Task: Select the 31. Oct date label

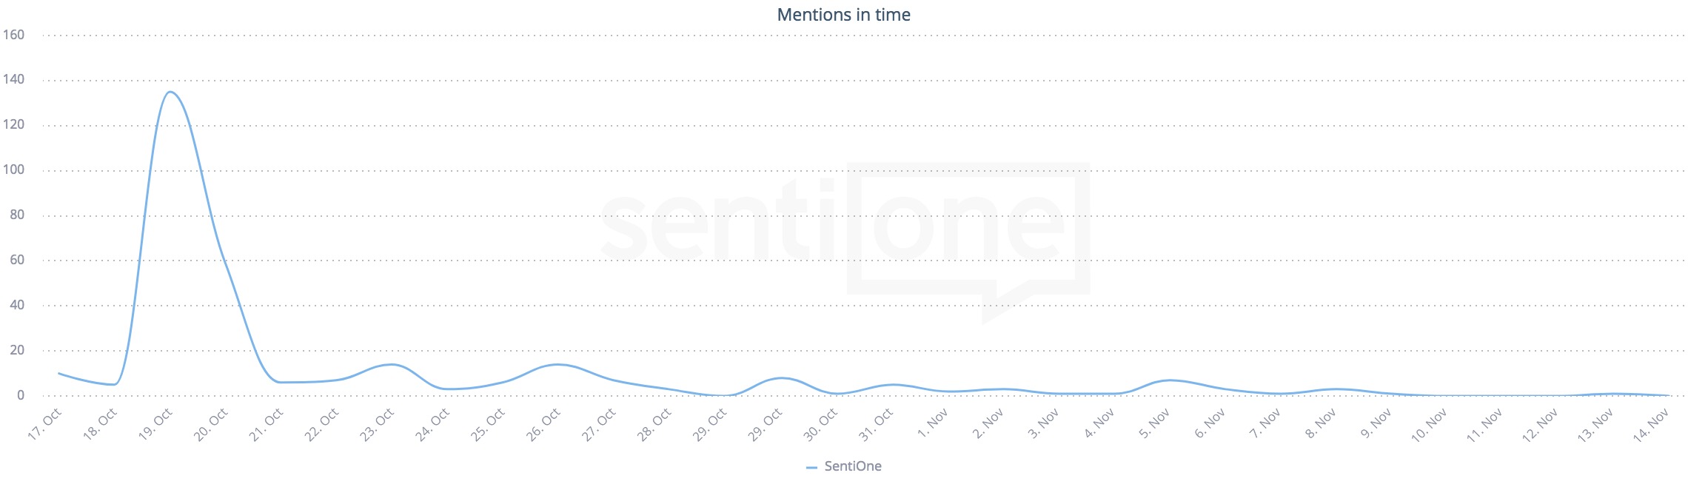Action: [876, 424]
